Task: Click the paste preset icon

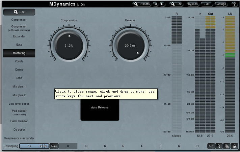Action: pos(235,146)
